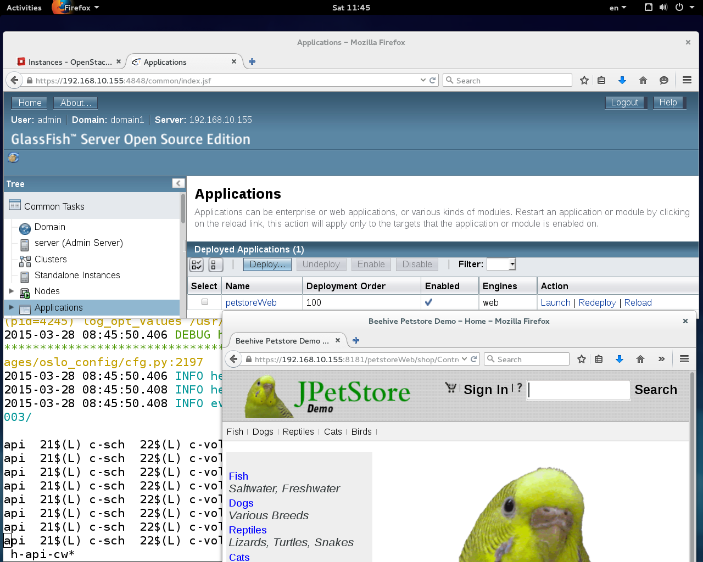Open the petstoreWeb application link
This screenshot has height=562, width=703.
[251, 302]
